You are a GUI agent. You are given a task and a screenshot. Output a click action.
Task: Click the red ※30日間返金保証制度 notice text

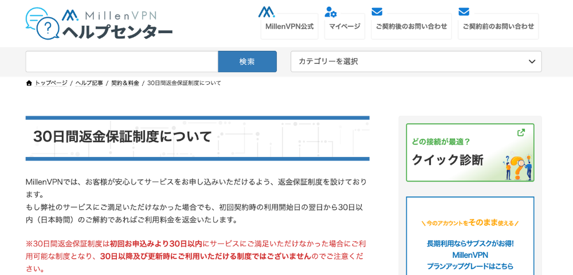(x=194, y=256)
